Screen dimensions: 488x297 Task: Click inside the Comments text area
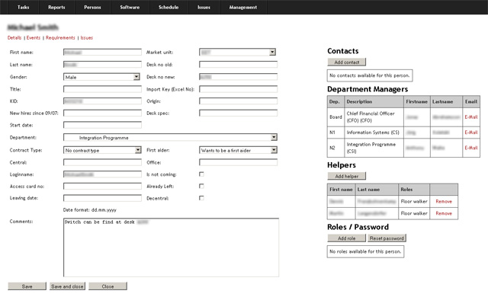pos(171,247)
